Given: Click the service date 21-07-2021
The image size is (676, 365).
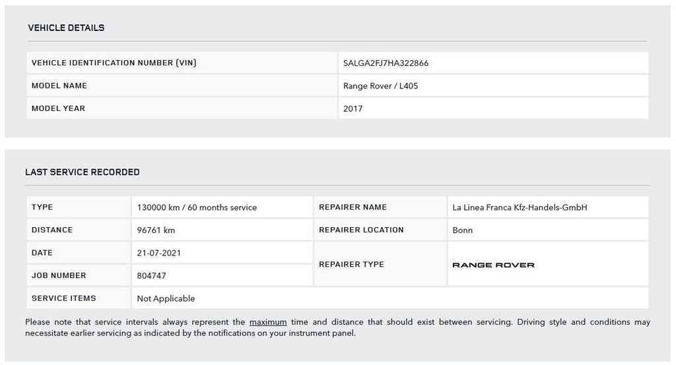Looking at the screenshot, I should click(159, 253).
